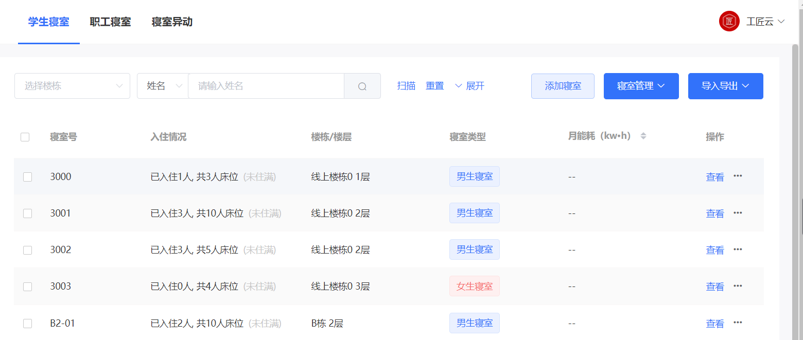Click the red 工匠云 avatar logo
This screenshot has height=340, width=803.
click(x=729, y=22)
